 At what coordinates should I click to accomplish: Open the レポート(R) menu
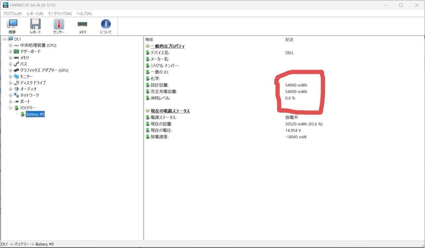[35, 13]
